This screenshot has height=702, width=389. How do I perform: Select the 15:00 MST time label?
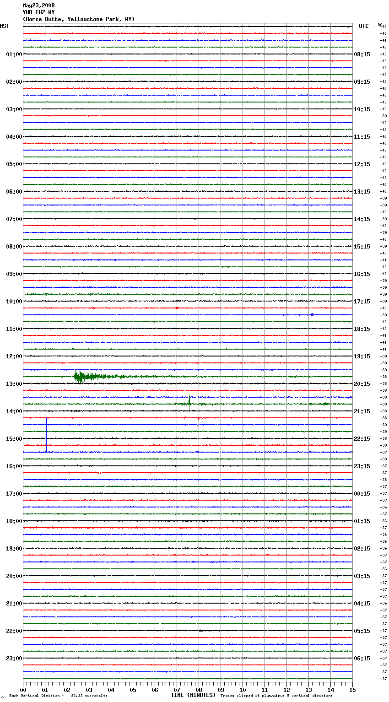coord(14,439)
